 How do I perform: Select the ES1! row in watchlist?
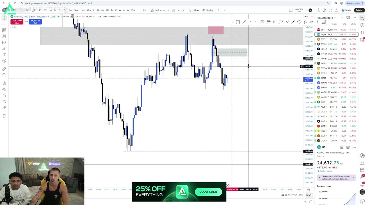(336, 30)
